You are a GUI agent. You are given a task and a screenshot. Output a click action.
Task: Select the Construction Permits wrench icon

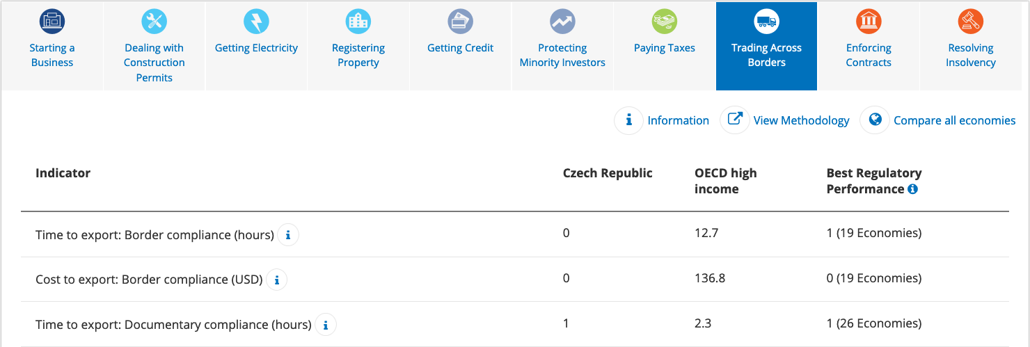coord(154,22)
